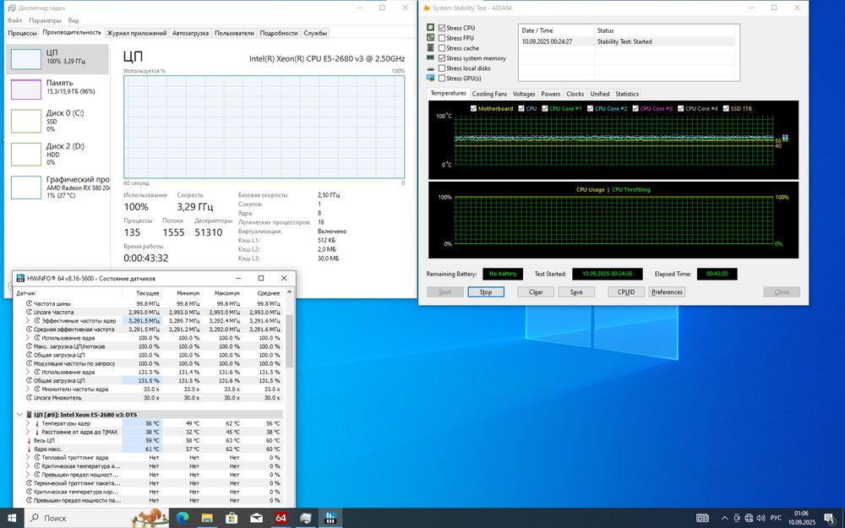The image size is (845, 528).
Task: Click the CPUID button in AIDA64
Action: click(x=625, y=292)
